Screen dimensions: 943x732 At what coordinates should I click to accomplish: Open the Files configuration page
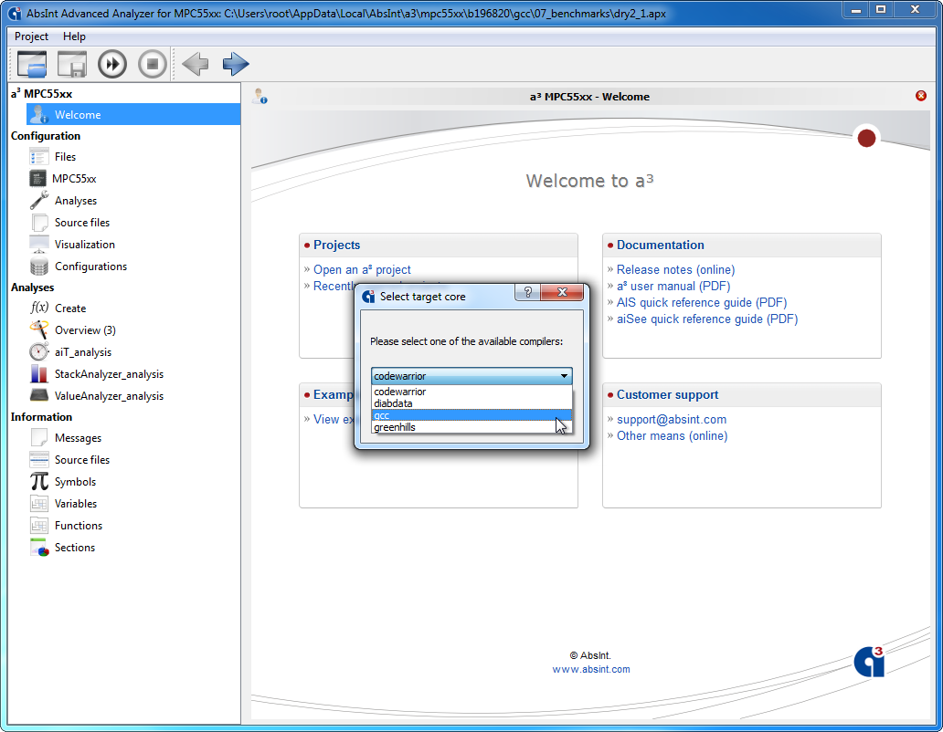[x=65, y=157]
